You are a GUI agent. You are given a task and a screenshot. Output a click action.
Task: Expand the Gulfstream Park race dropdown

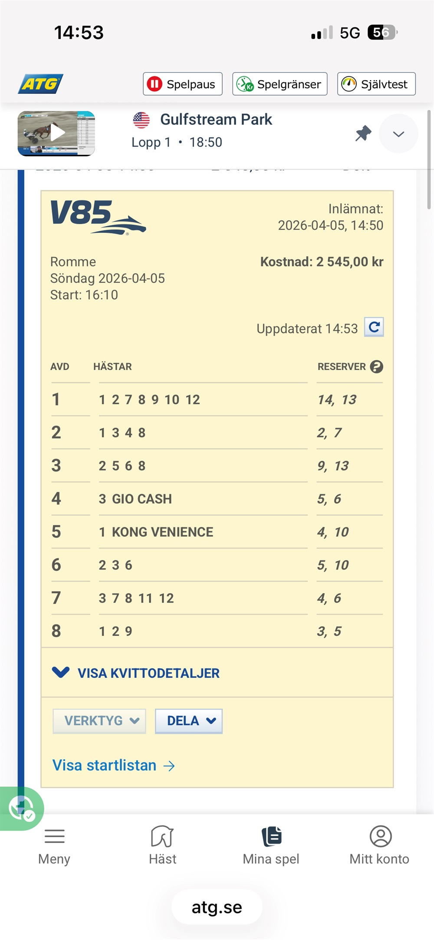398,134
